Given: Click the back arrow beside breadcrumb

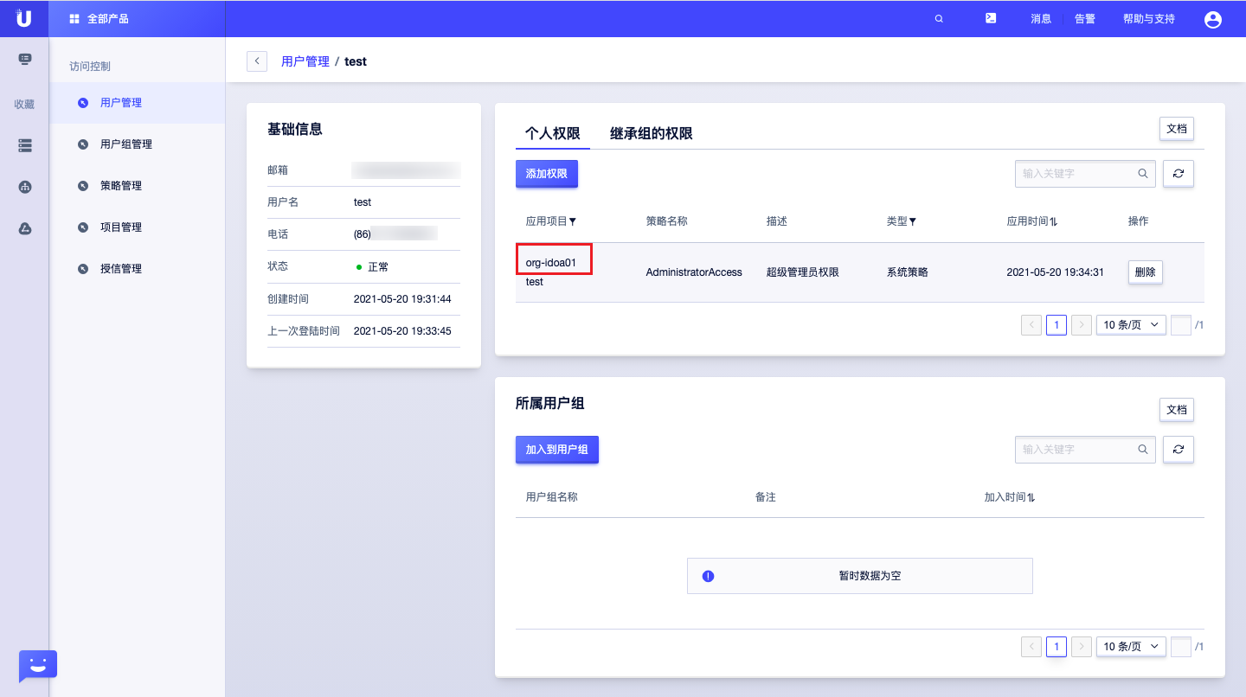Looking at the screenshot, I should 257,61.
